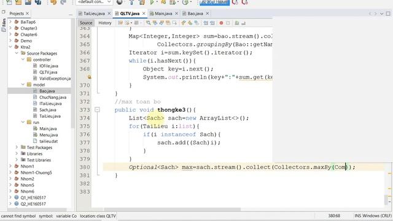The image size is (393, 221).
Task: Click the Undo arrow icon
Action: 53,2
